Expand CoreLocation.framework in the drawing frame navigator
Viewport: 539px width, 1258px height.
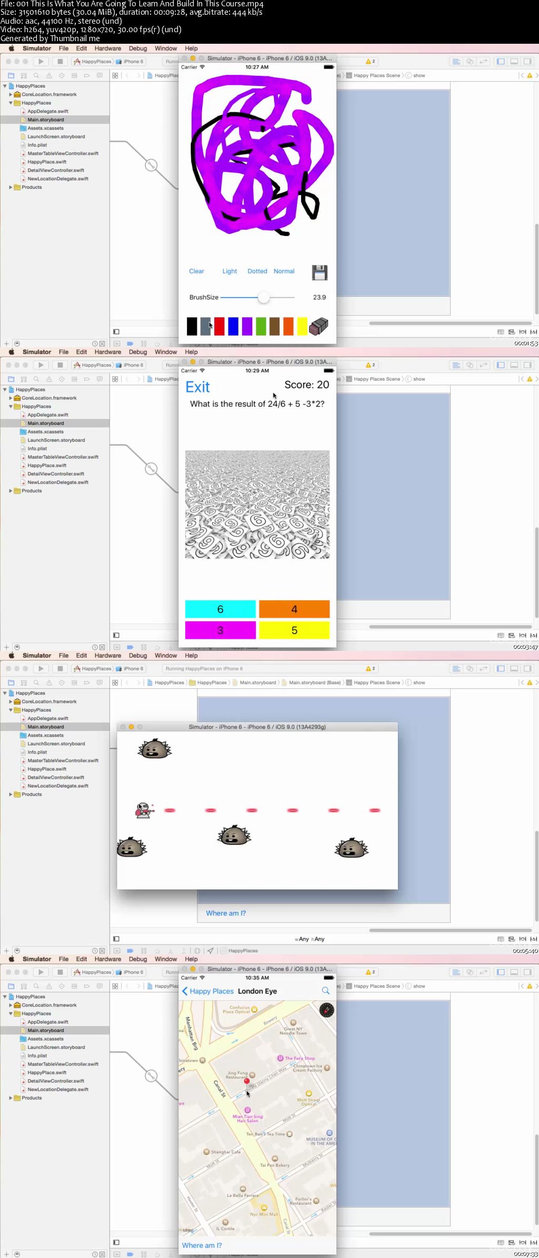11,94
